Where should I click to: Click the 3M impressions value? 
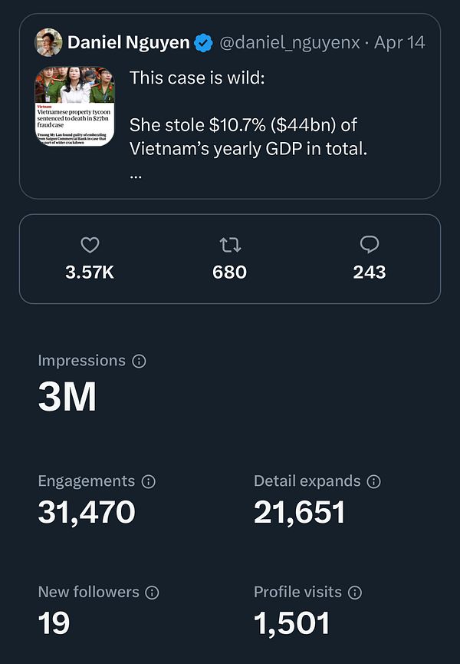click(67, 397)
